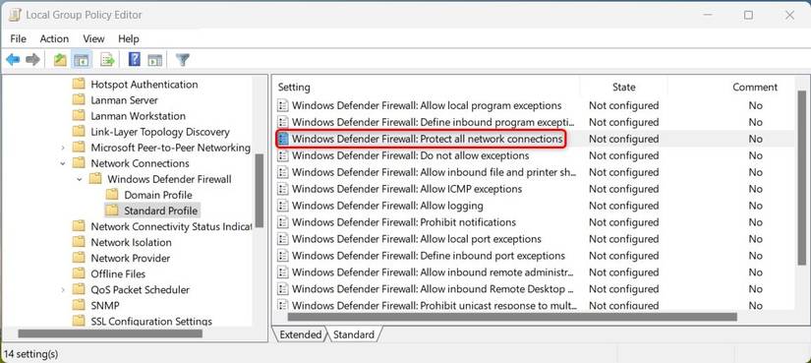Select Define inbound program exceptions setting
This screenshot has width=811, height=363.
(x=433, y=122)
